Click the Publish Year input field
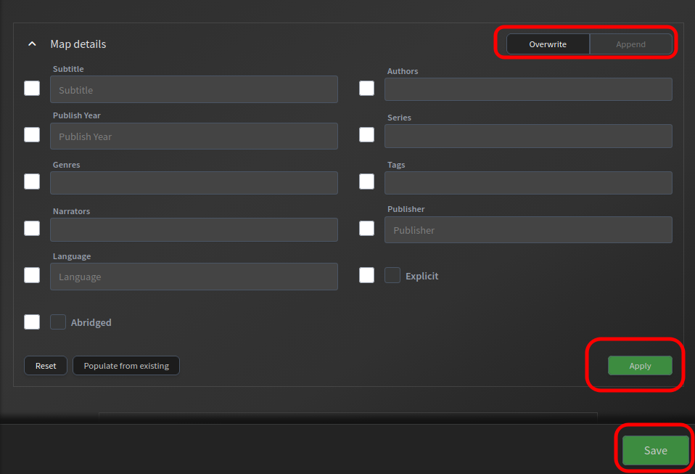Screen dimensions: 695x474 click(194, 136)
